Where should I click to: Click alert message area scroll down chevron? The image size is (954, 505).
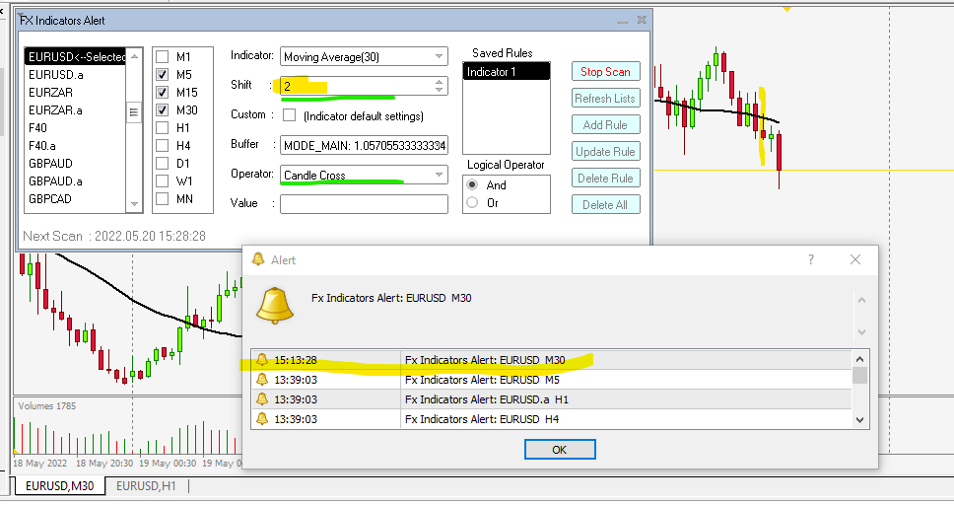861,332
